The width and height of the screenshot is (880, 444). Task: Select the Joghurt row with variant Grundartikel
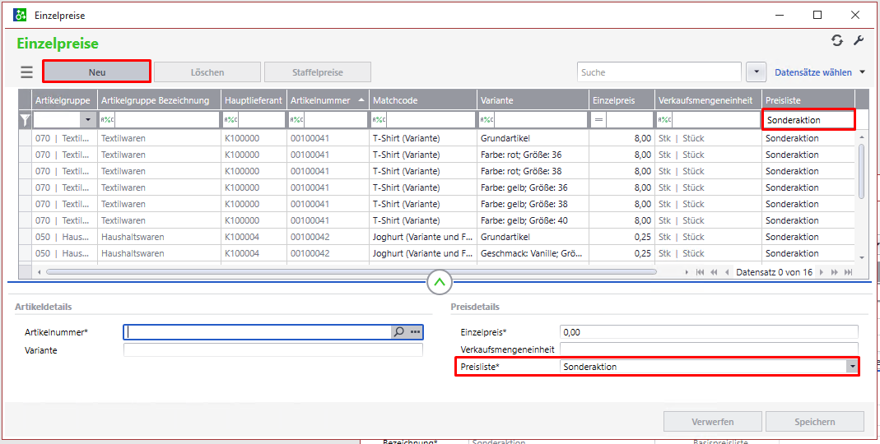(x=438, y=237)
